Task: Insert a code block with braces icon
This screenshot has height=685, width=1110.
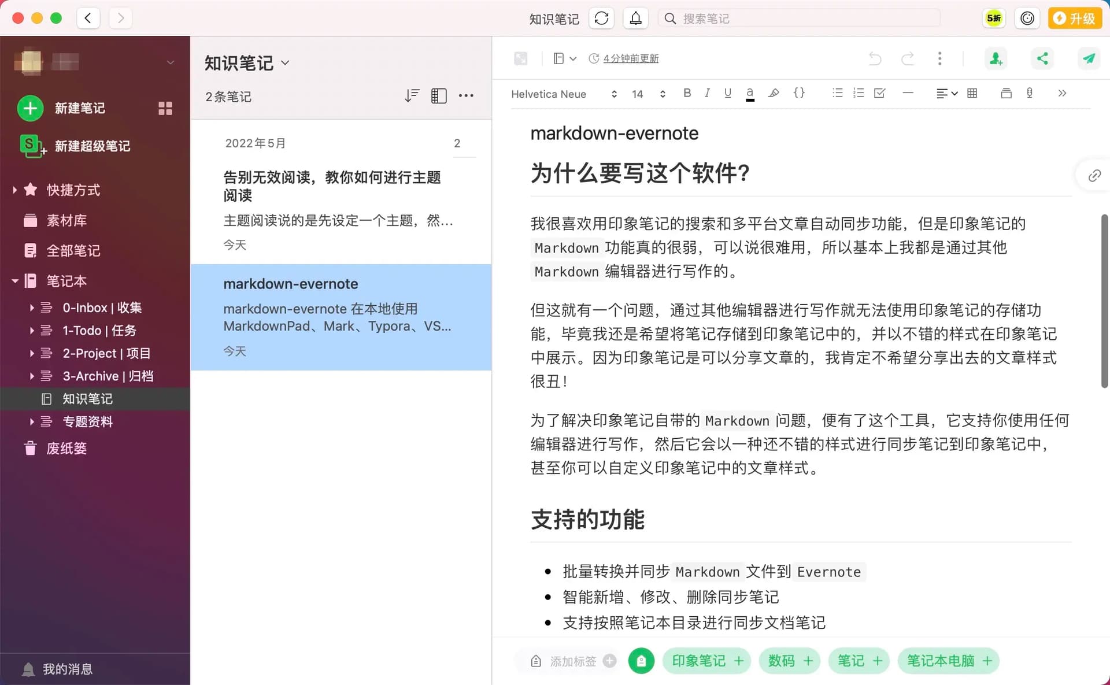Action: (799, 93)
